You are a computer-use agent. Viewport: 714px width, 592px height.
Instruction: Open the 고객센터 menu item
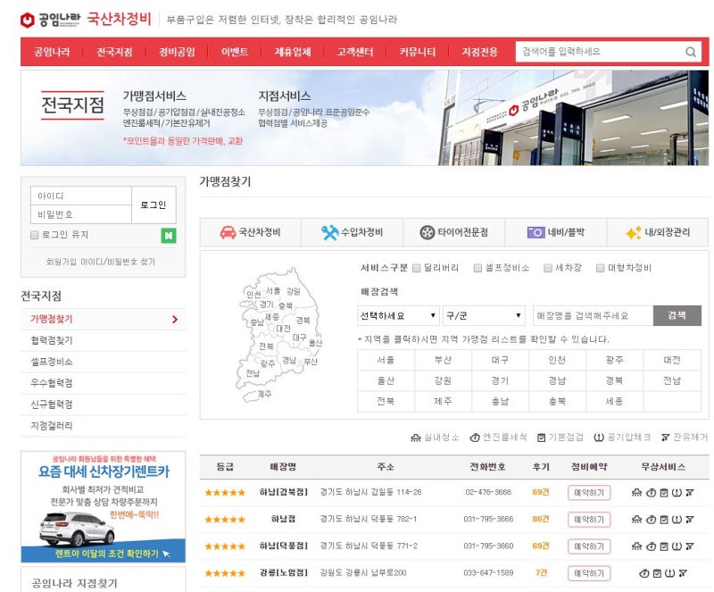point(355,52)
